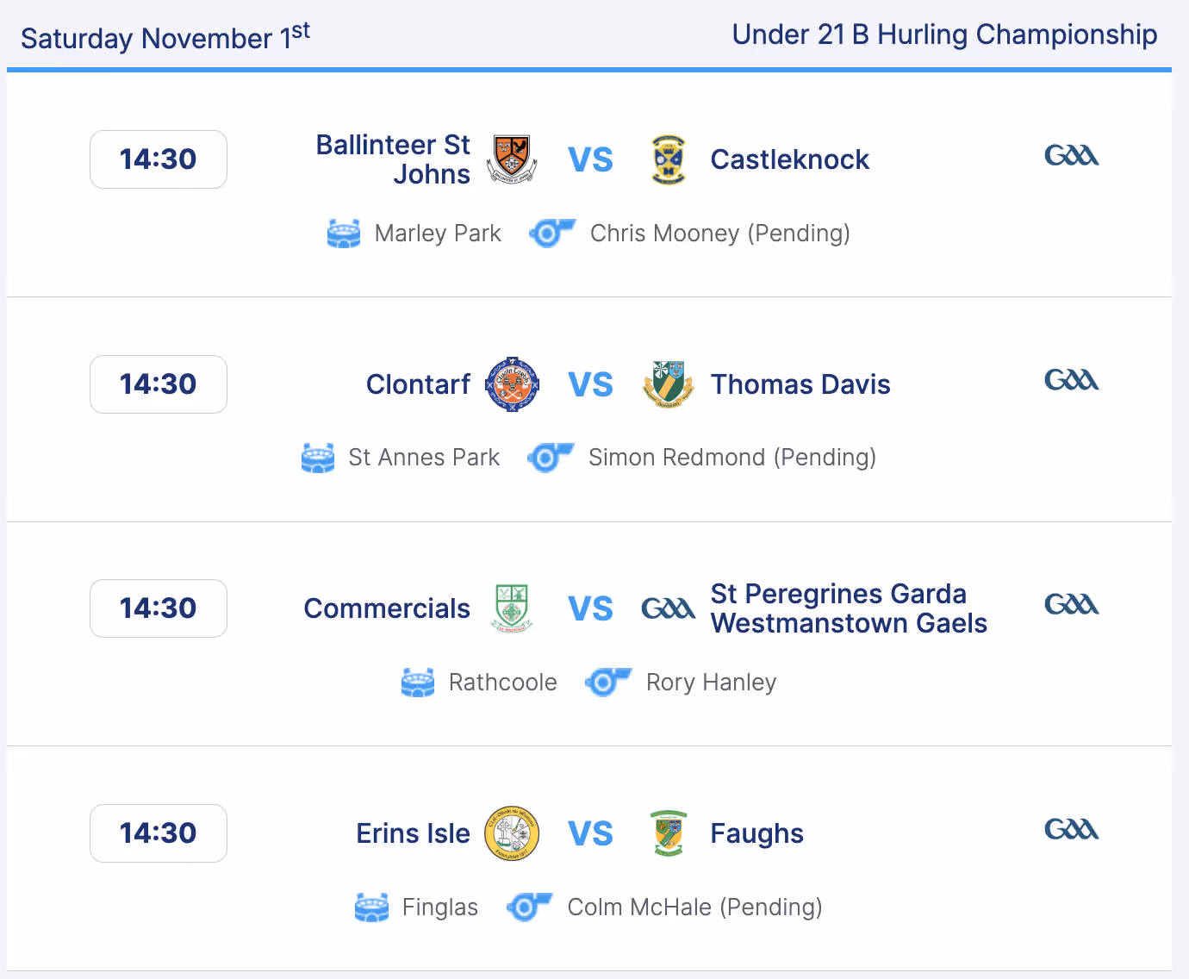Click the stadium icon beside Marley Park
Screen dimensions: 1189x979
pos(344,234)
